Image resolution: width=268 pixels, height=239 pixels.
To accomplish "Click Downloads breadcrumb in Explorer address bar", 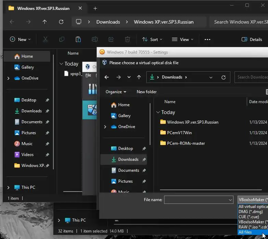I will pyautogui.click(x=108, y=22).
